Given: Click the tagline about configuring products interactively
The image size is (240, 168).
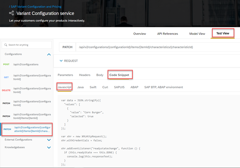Looking at the screenshot, I should coord(47,21).
